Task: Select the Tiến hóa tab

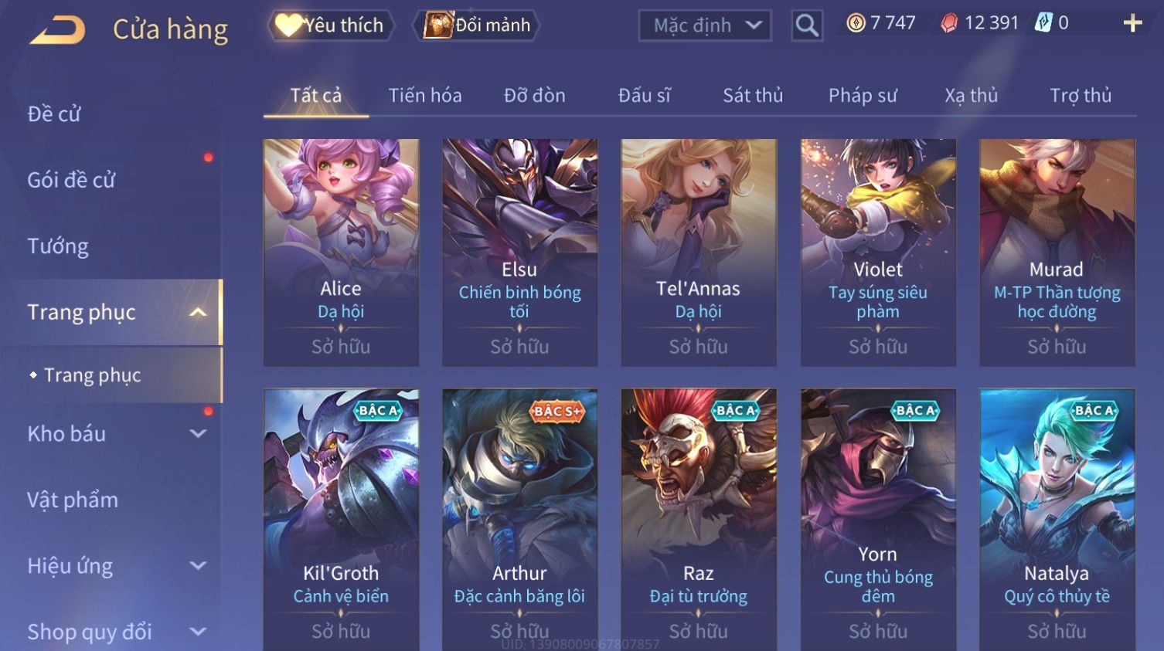Action: [425, 95]
